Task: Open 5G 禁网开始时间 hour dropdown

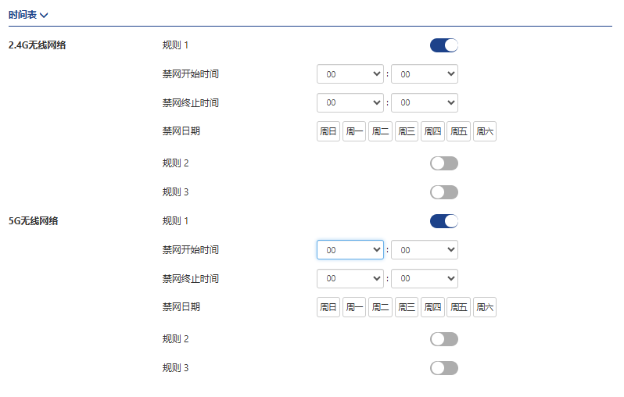Action: 350,250
